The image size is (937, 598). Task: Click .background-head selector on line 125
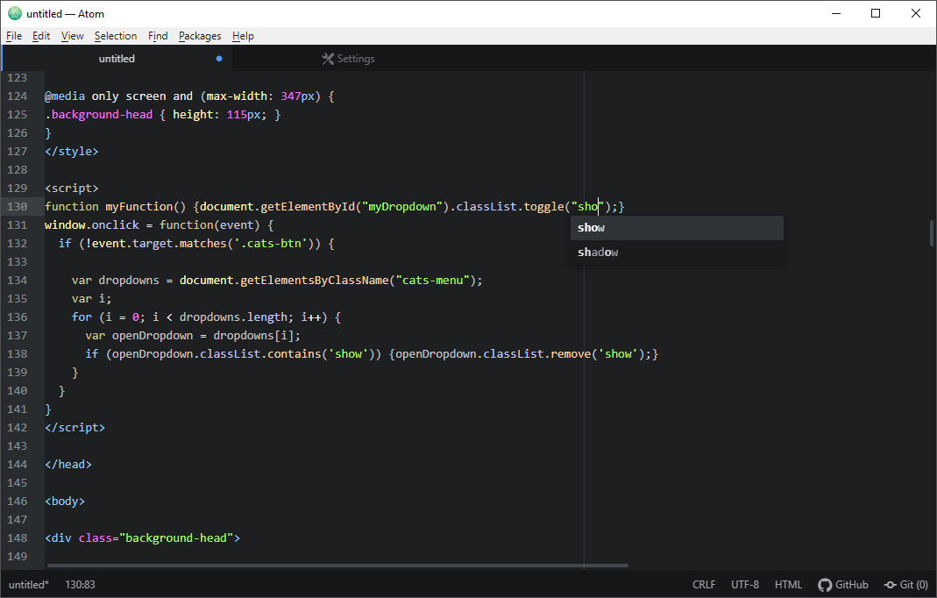coord(98,114)
